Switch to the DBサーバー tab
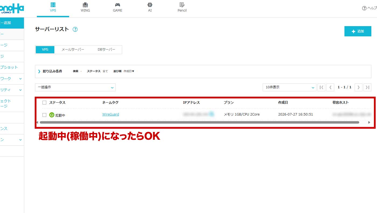This screenshot has width=377, height=213. point(106,50)
